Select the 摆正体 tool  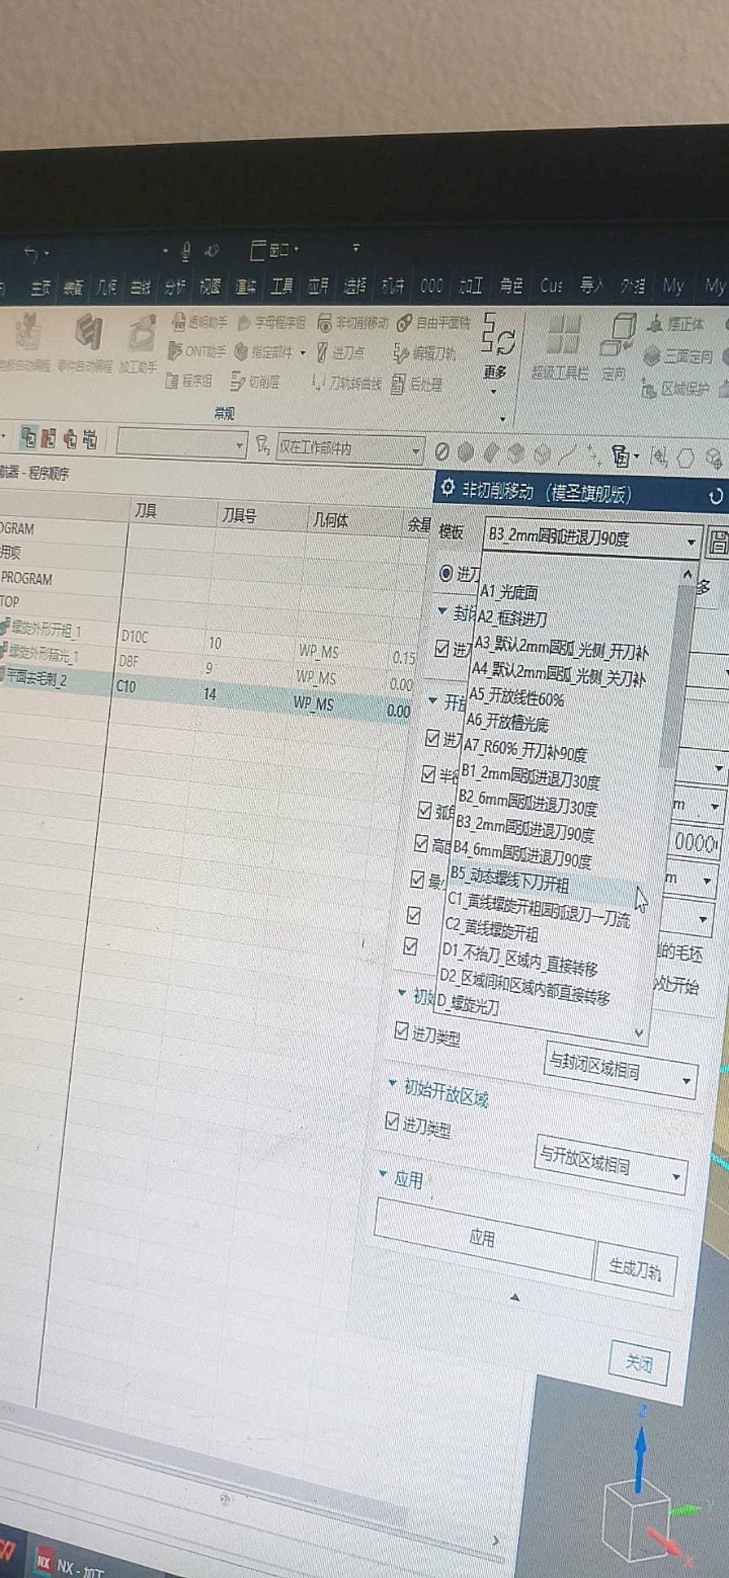[x=676, y=325]
